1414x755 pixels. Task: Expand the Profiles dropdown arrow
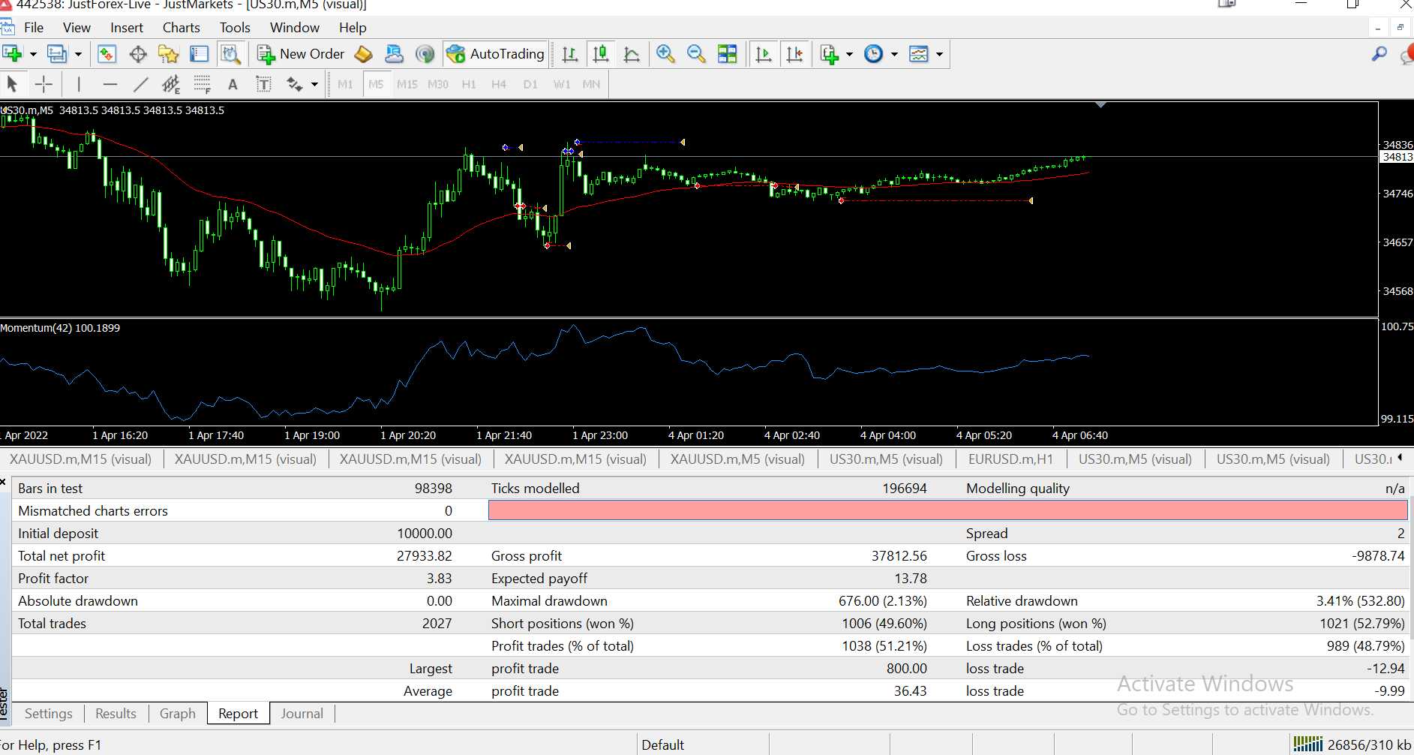click(x=78, y=54)
